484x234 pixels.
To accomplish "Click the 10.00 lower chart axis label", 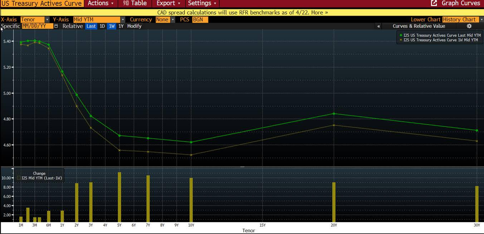I will (x=6, y=178).
